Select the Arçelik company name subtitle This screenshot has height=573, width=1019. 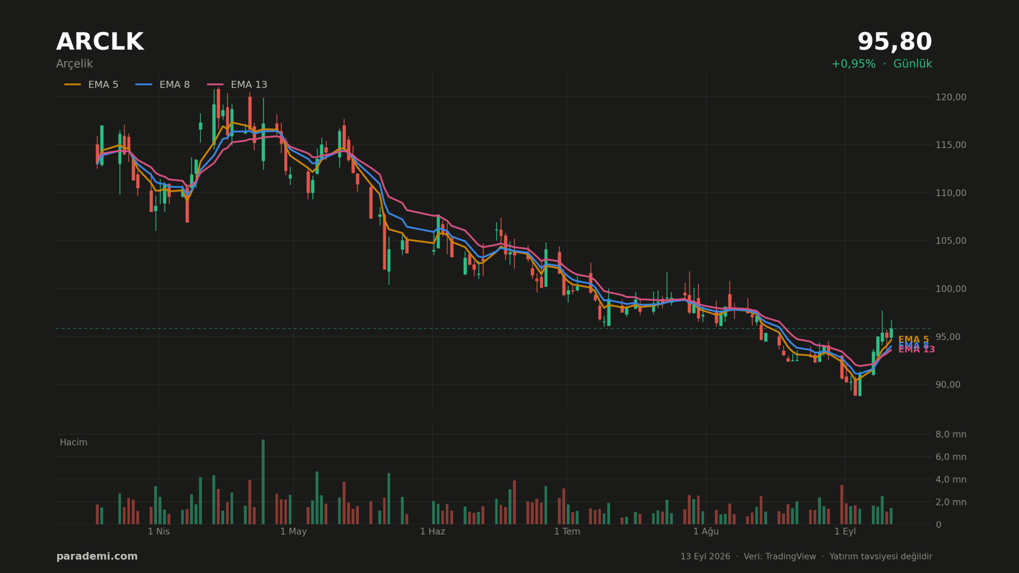(75, 64)
